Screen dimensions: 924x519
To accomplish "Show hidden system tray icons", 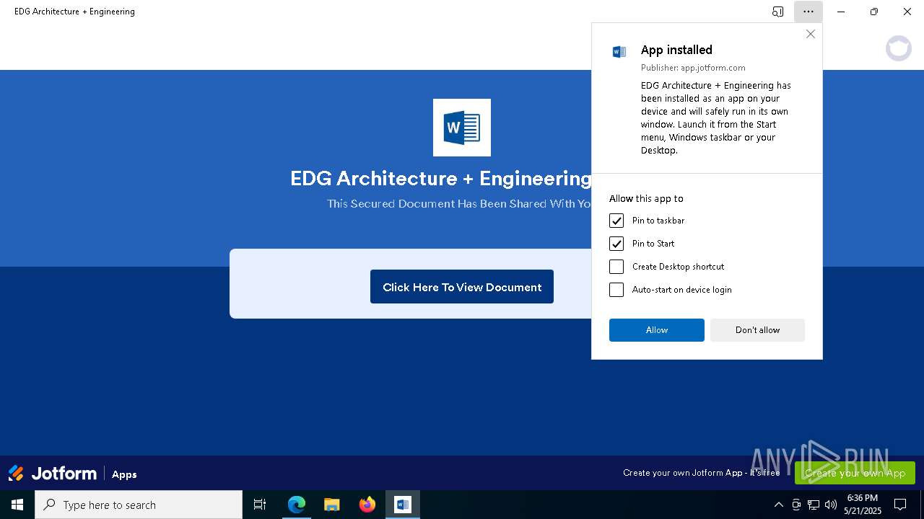I will point(778,505).
